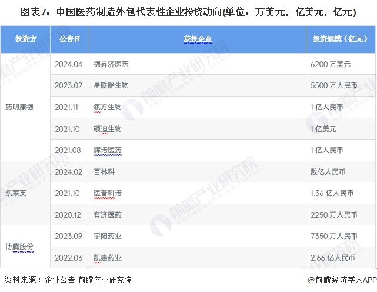The width and height of the screenshot is (377, 292).
Task: Click the amount 5500 万人民币
Action: (334, 85)
